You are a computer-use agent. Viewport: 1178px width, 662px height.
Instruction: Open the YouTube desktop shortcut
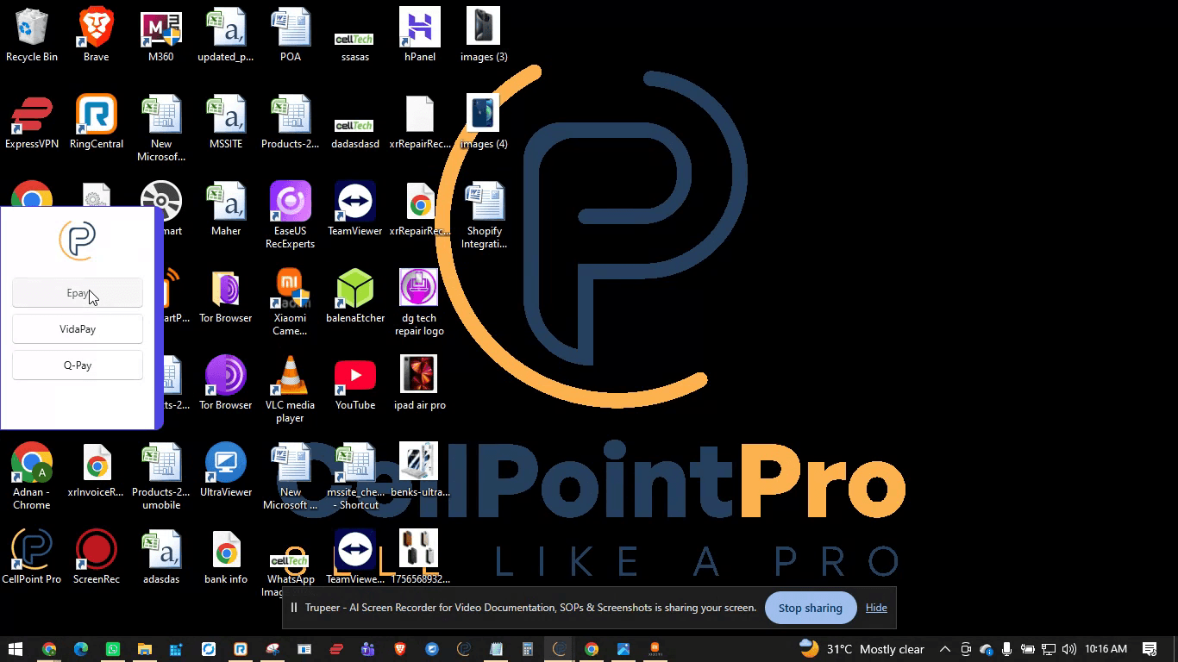[355, 384]
